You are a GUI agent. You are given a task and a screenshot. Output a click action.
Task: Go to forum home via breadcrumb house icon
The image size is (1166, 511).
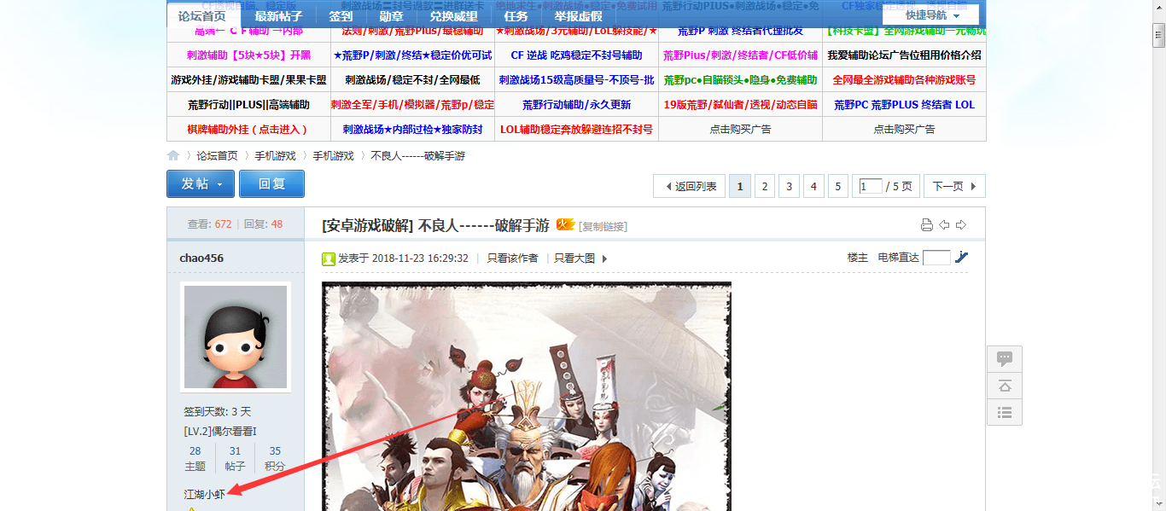pyautogui.click(x=173, y=156)
